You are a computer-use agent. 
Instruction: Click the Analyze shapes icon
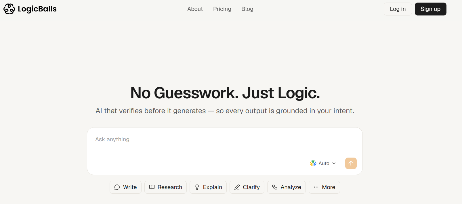click(x=275, y=187)
